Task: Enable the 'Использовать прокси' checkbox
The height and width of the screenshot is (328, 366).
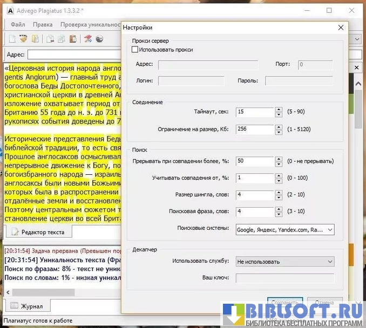Action: pyautogui.click(x=135, y=50)
